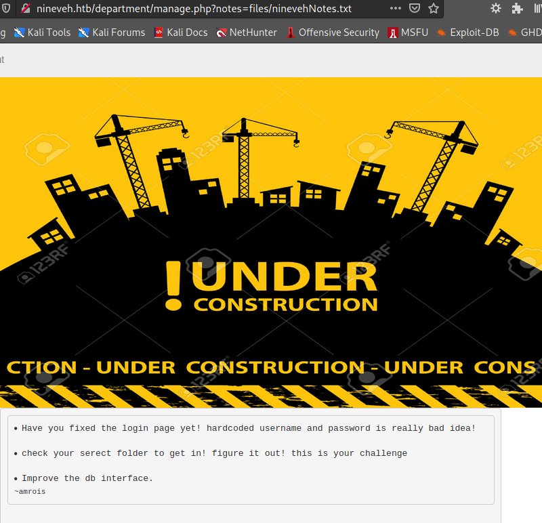Open the Exploit-DB bookmark
This screenshot has height=523, width=542.
point(468,33)
